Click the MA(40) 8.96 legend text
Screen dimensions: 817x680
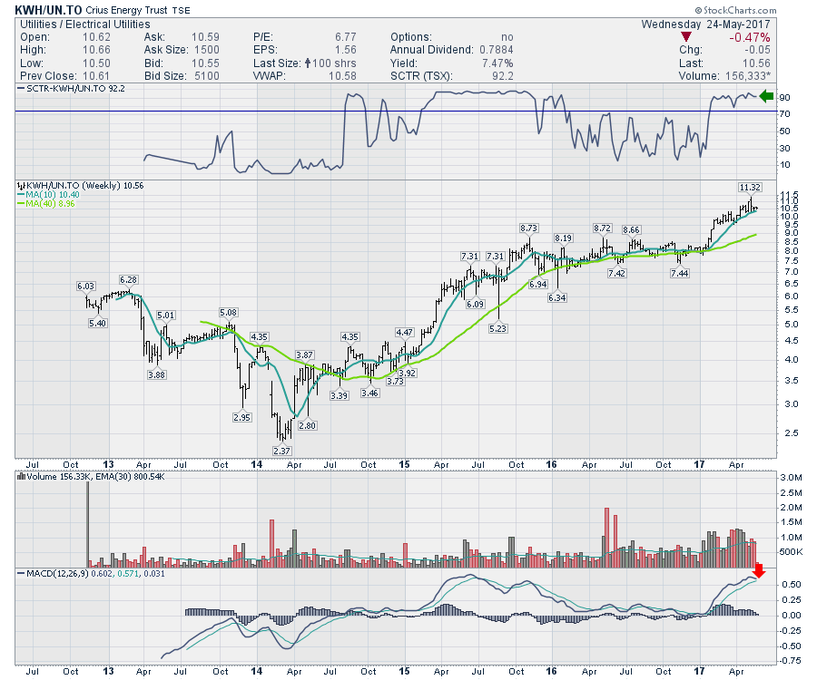click(x=50, y=203)
